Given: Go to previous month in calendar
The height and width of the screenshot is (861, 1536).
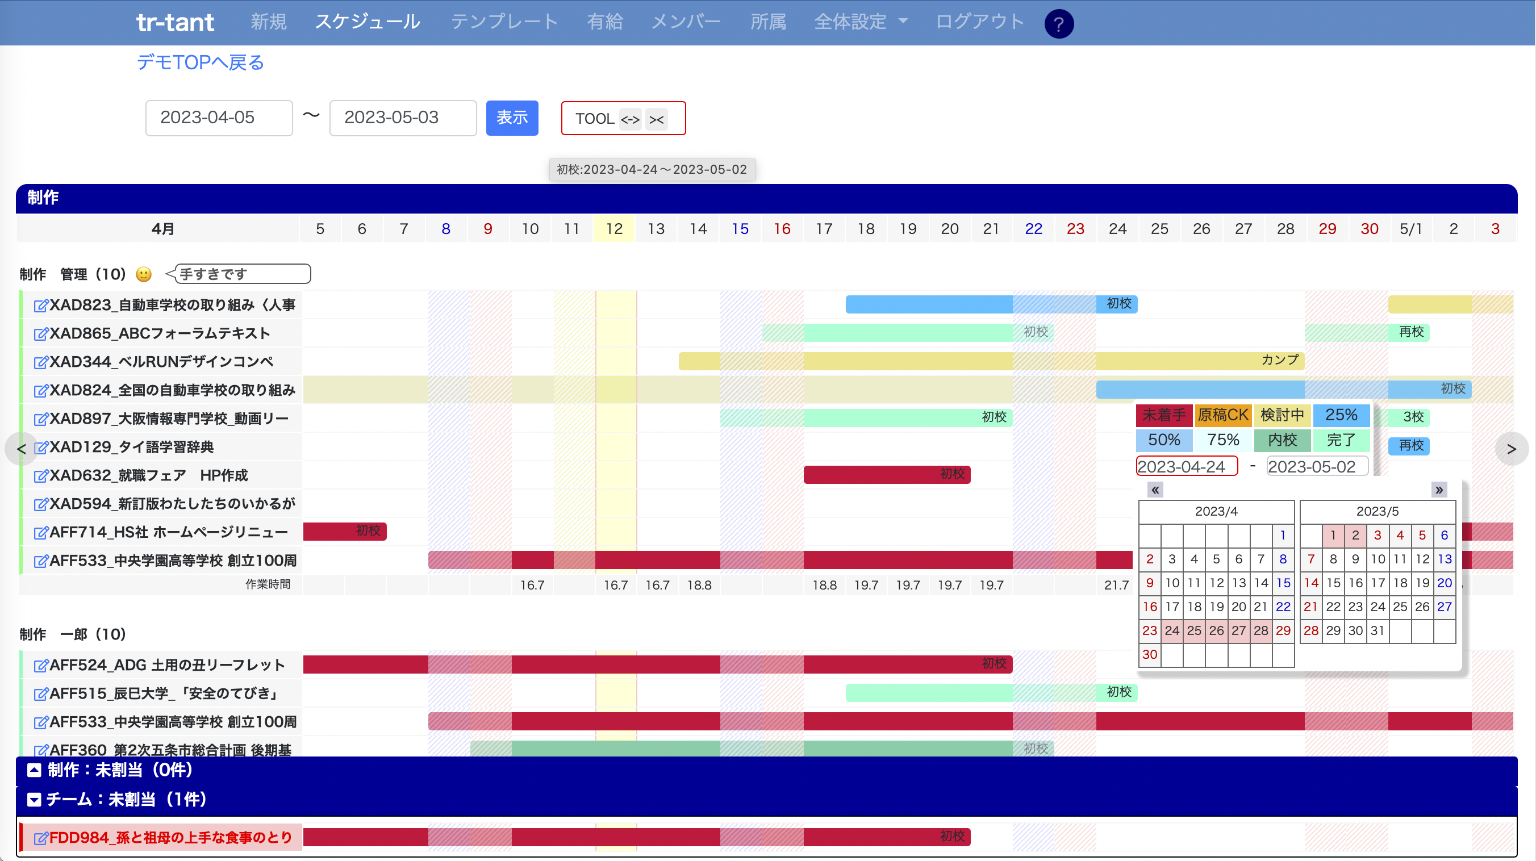Looking at the screenshot, I should [x=1155, y=490].
